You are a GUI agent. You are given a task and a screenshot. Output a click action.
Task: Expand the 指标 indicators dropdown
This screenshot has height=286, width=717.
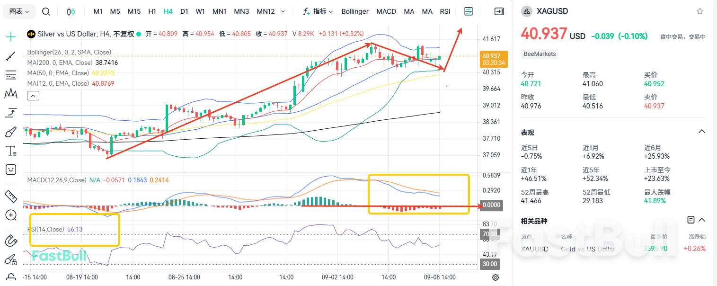(x=318, y=11)
